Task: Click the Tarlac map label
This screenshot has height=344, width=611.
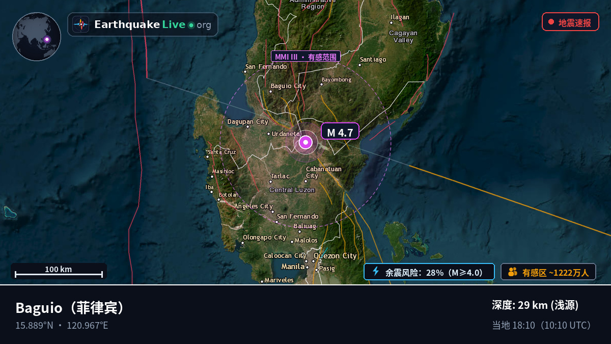Action: 280,176
